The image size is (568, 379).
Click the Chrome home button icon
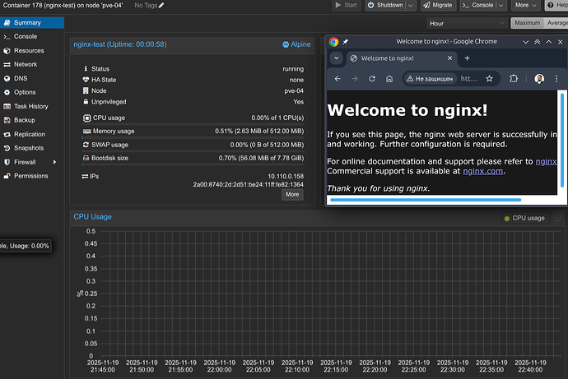390,79
